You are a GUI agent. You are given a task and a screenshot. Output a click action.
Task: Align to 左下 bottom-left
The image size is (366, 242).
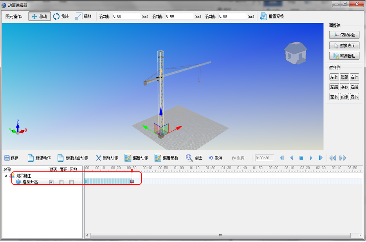334,96
